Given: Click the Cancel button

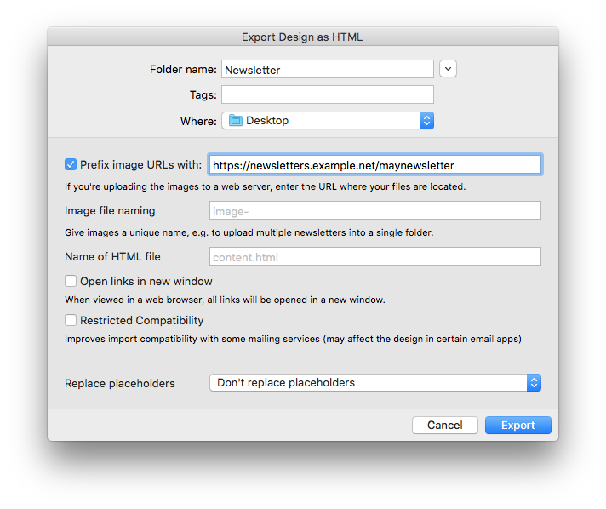Looking at the screenshot, I should (x=445, y=425).
